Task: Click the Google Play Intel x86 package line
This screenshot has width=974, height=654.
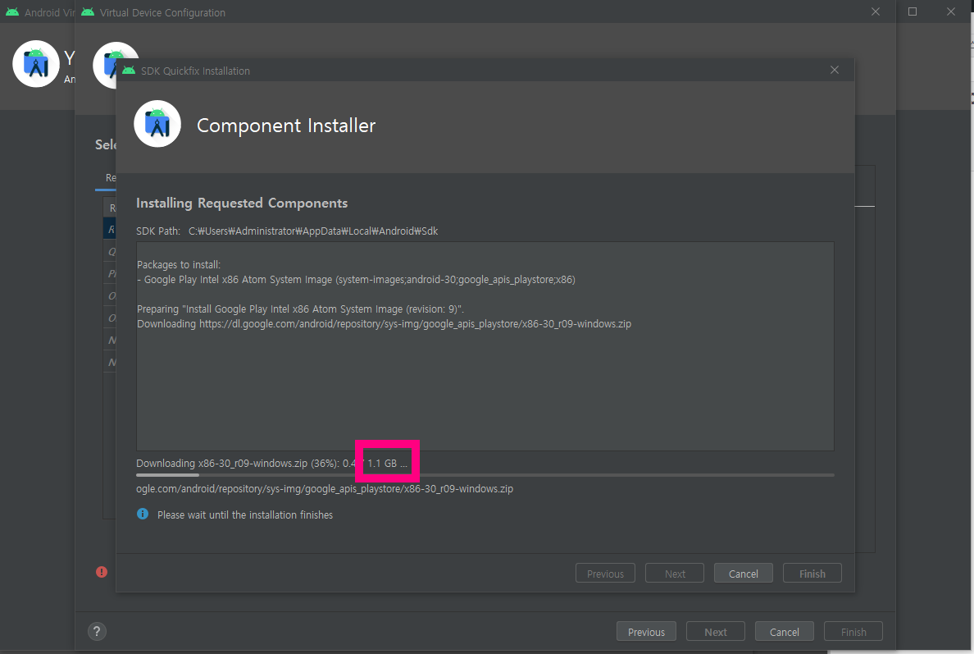Action: pyautogui.click(x=356, y=280)
